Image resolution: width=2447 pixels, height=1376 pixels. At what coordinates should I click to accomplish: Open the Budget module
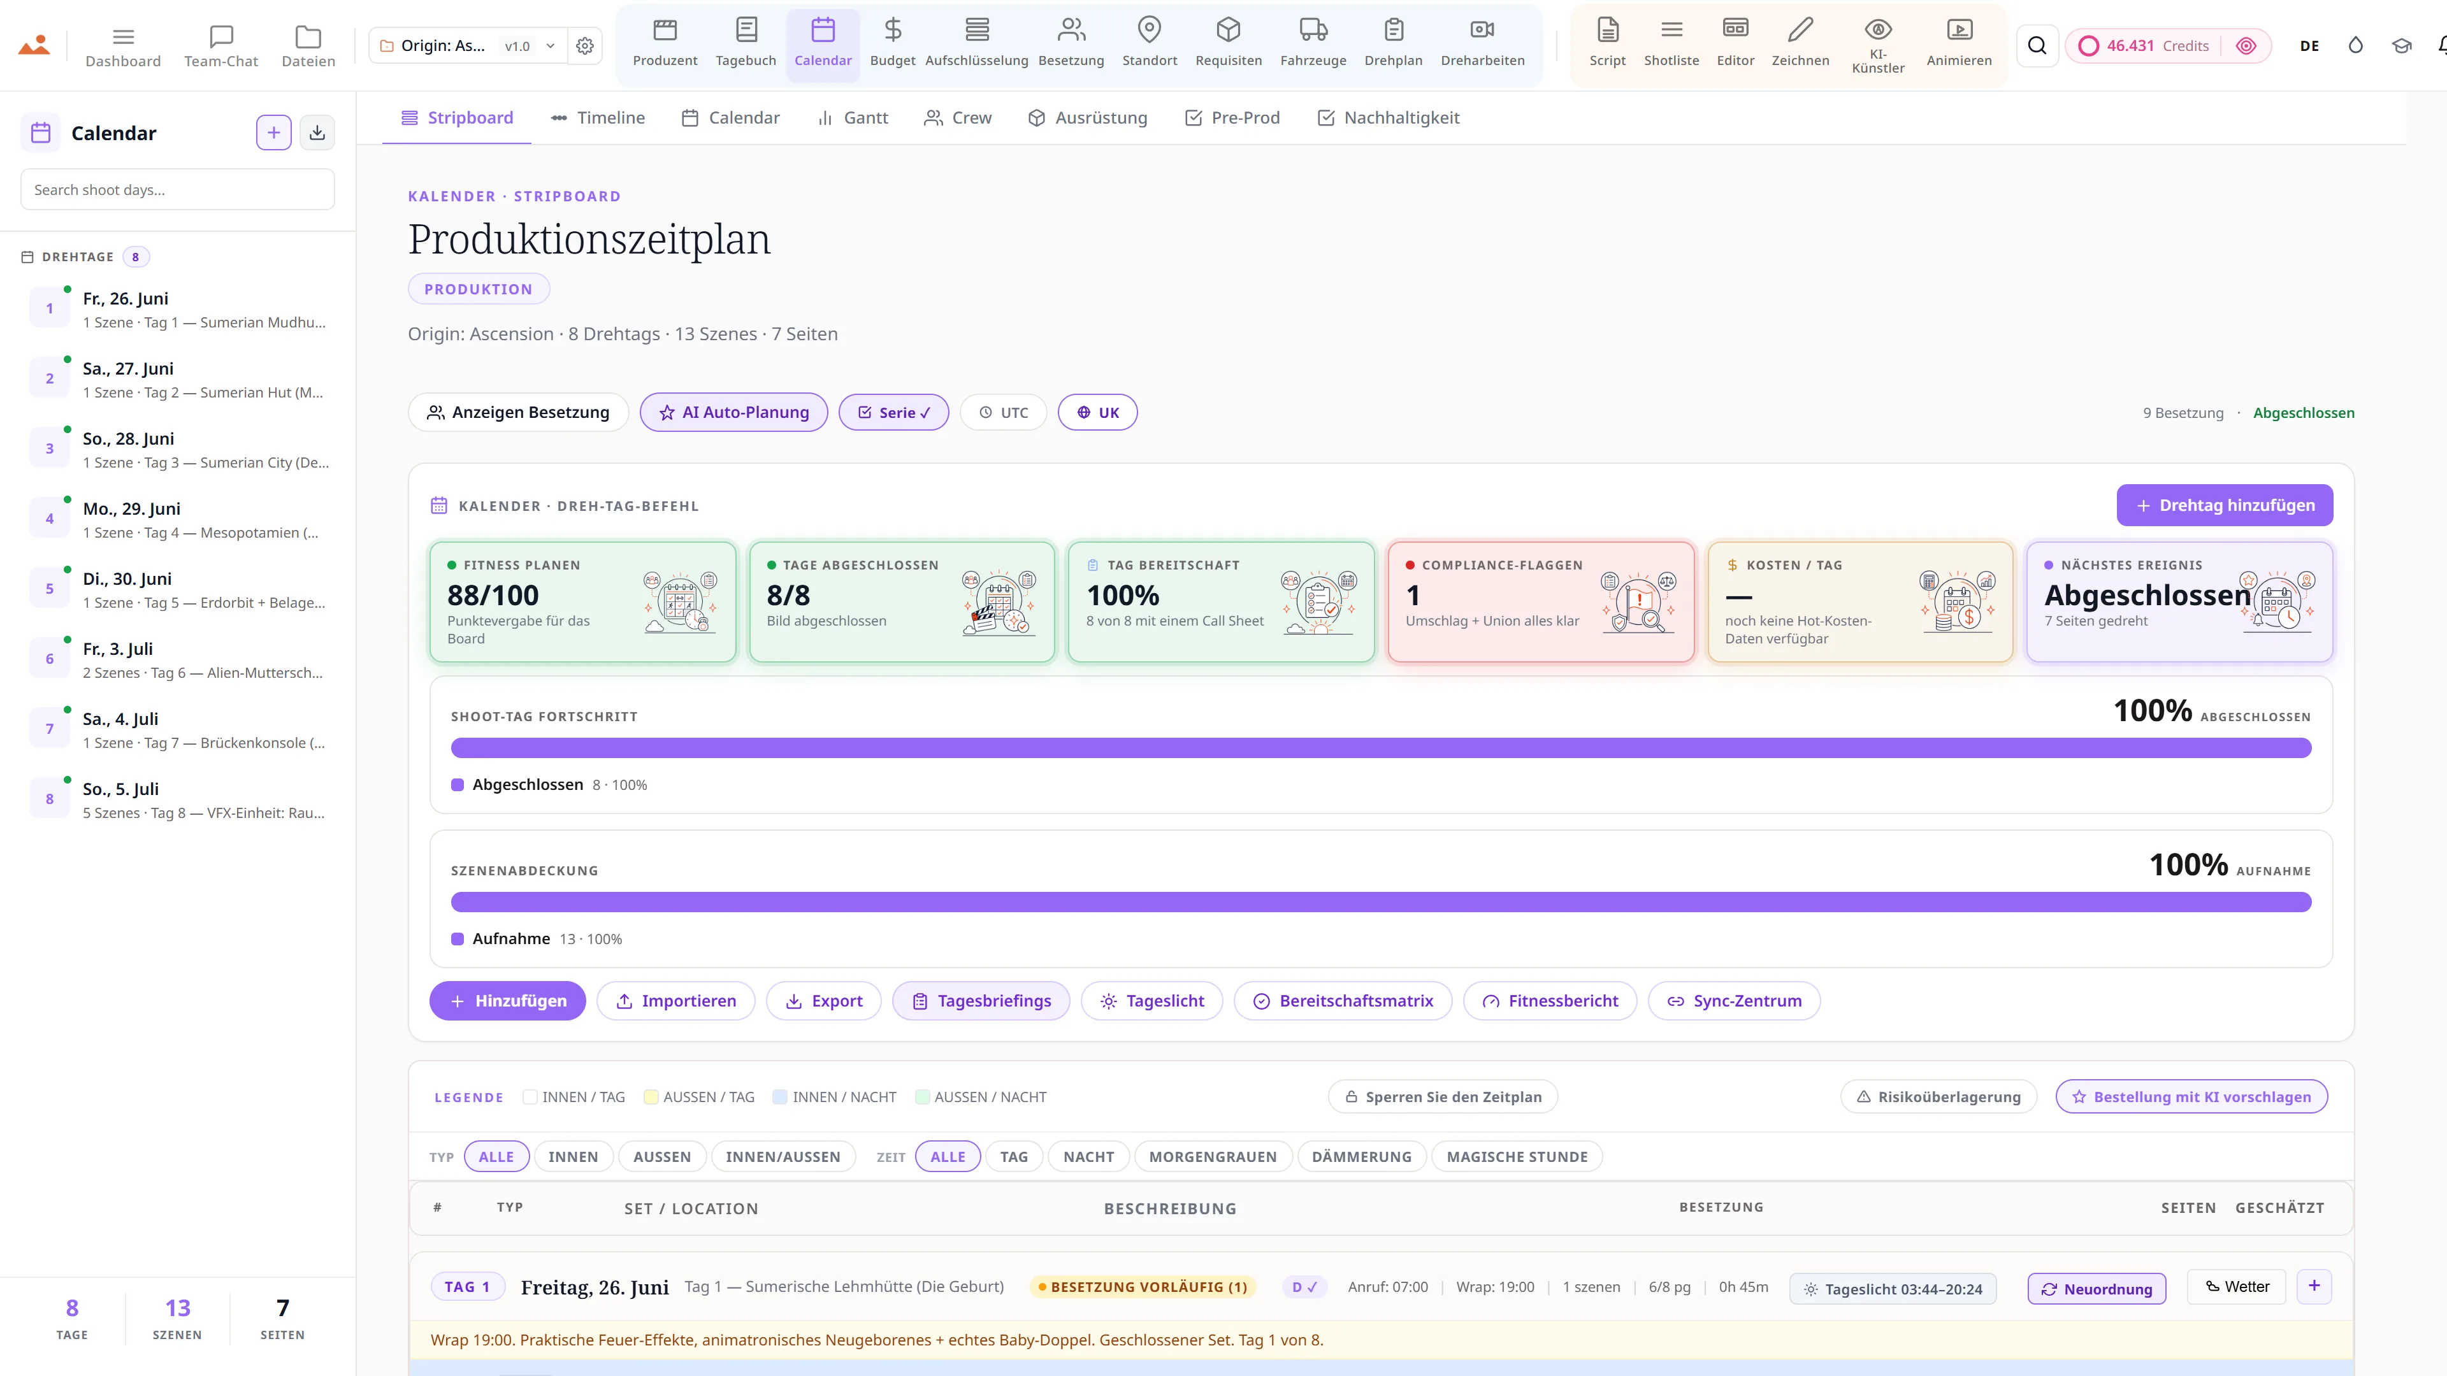pos(892,45)
